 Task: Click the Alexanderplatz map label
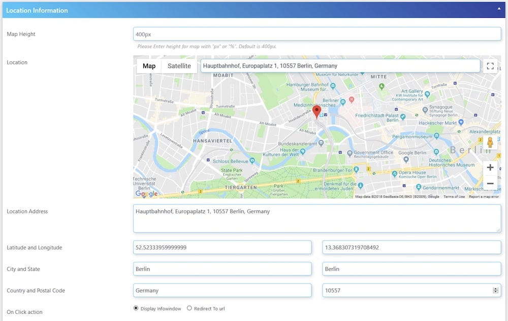[485, 131]
